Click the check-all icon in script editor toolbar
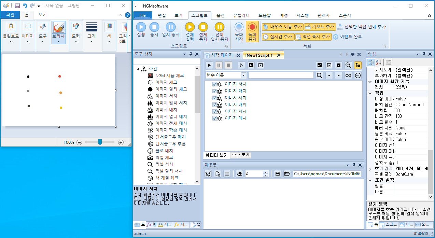 pyautogui.click(x=320, y=65)
